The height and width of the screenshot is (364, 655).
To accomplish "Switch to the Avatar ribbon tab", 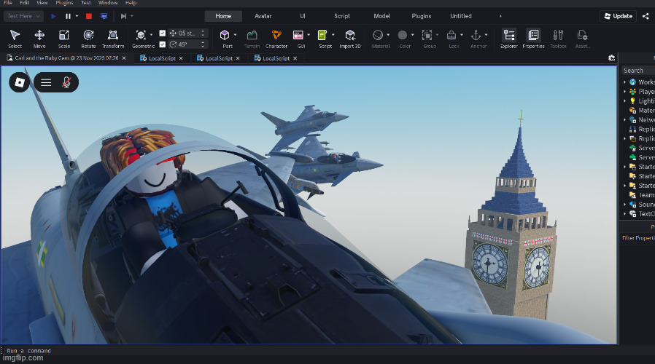I will click(x=263, y=16).
